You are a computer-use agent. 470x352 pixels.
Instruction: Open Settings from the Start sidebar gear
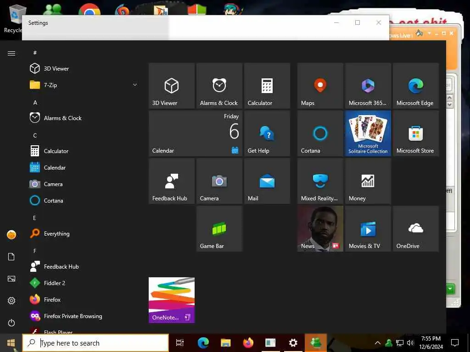pyautogui.click(x=11, y=301)
